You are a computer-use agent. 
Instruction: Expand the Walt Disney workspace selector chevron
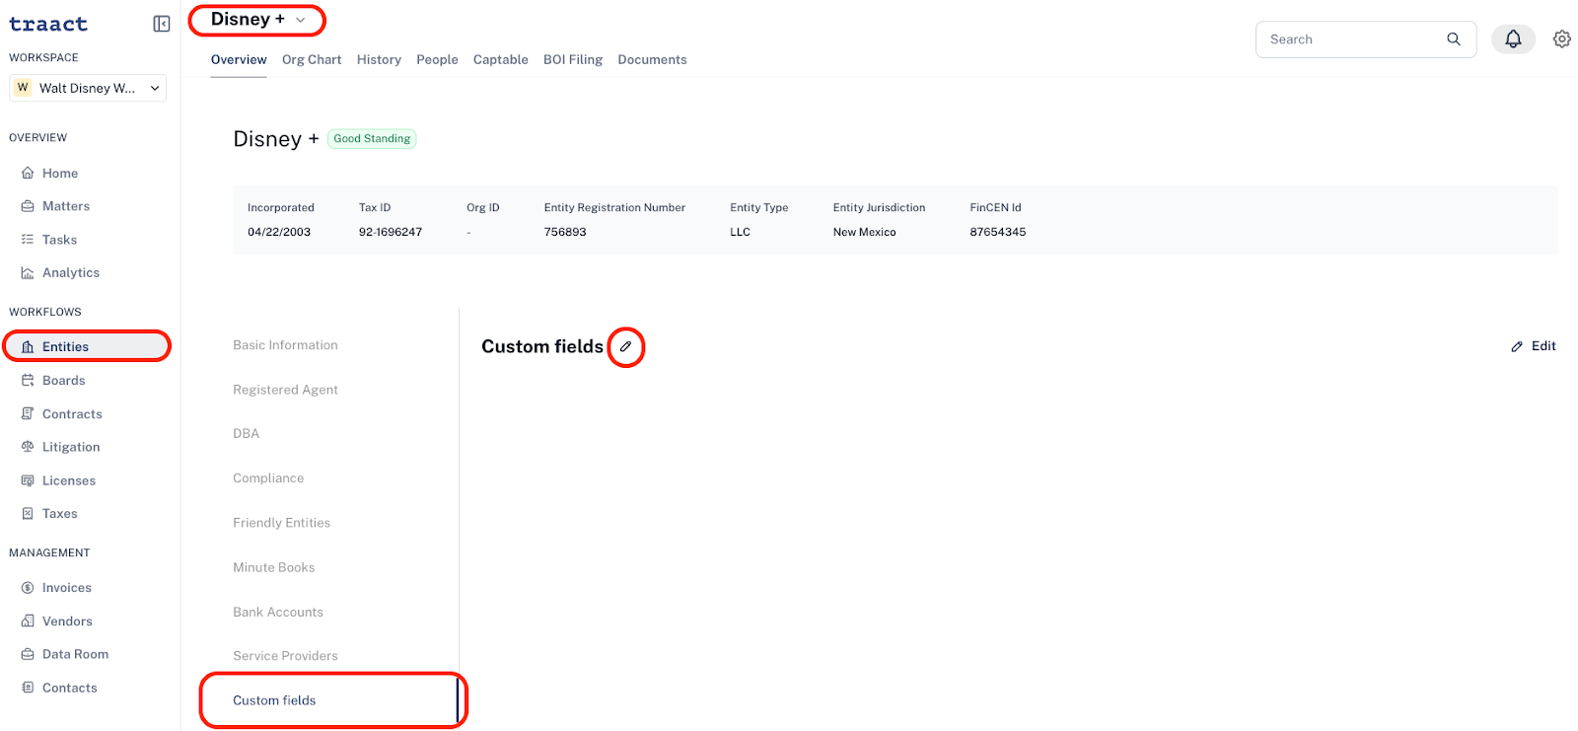pyautogui.click(x=155, y=89)
